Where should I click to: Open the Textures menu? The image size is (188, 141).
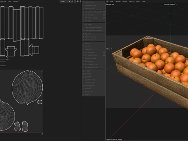pos(16,1)
